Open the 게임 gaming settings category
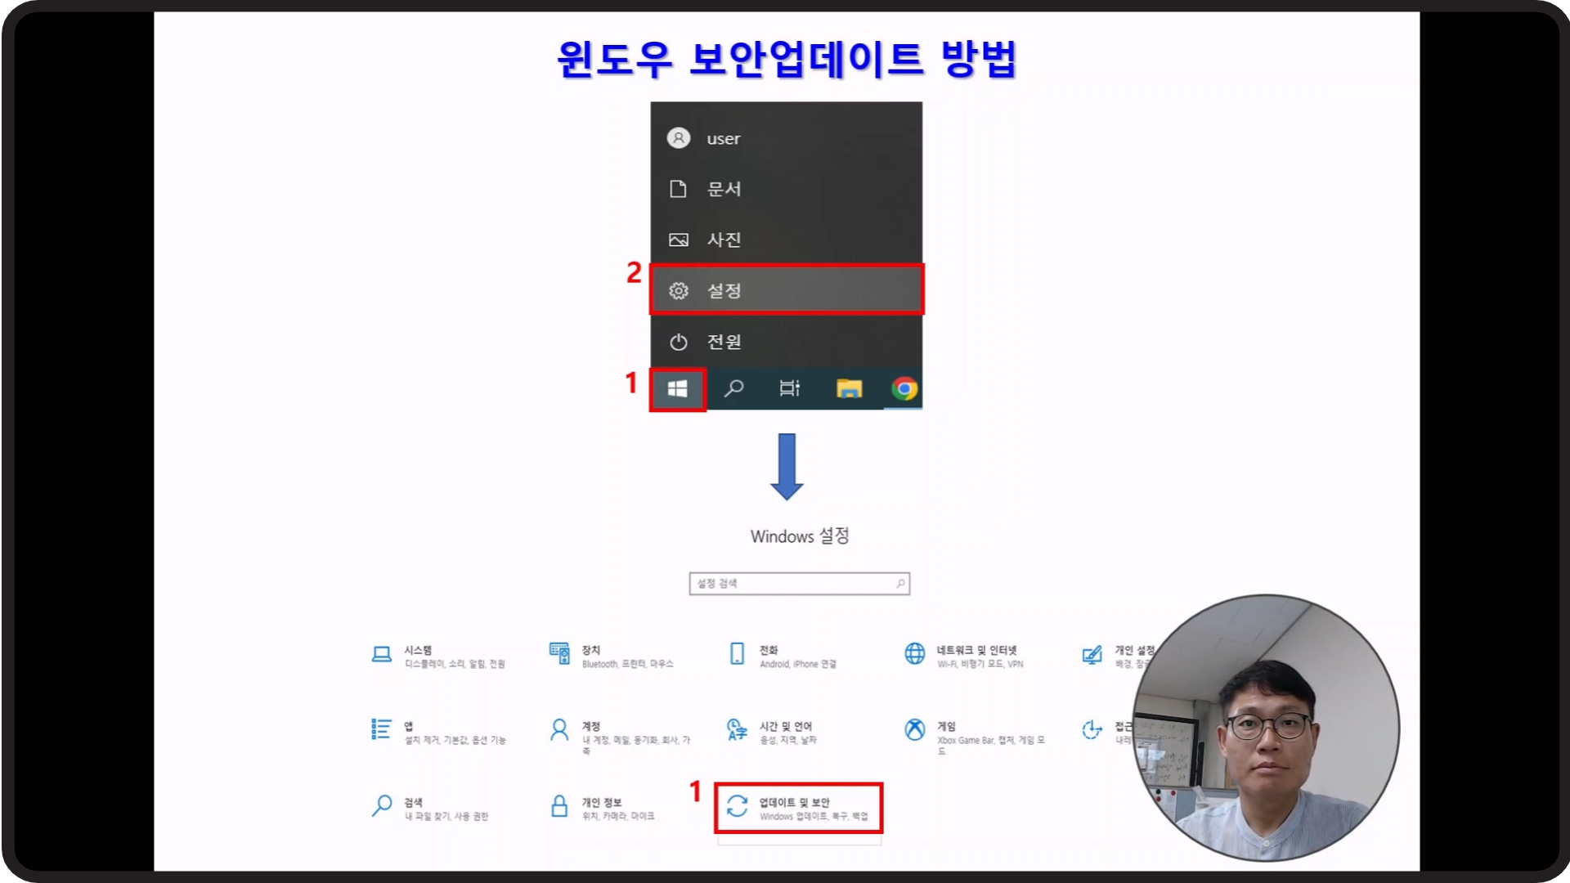The width and height of the screenshot is (1570, 883). [x=973, y=732]
